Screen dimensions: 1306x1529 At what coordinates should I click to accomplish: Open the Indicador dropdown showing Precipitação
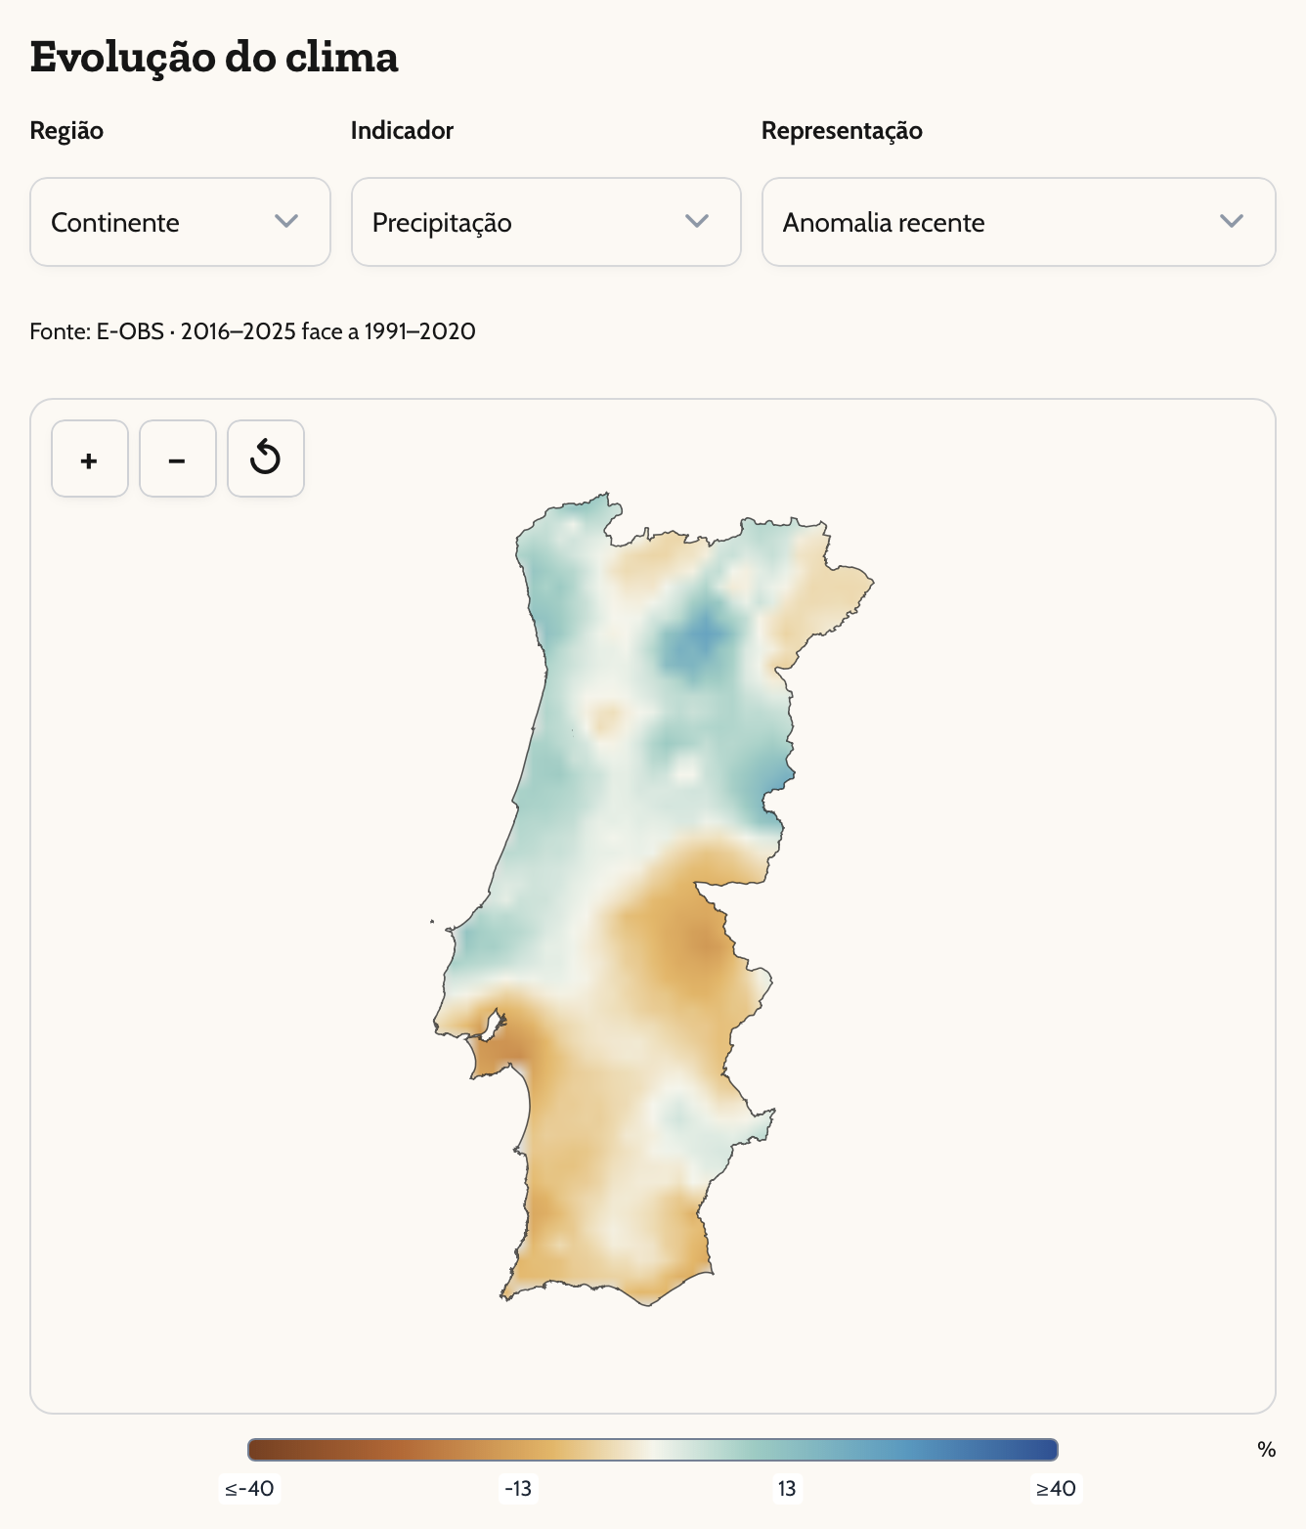(545, 222)
